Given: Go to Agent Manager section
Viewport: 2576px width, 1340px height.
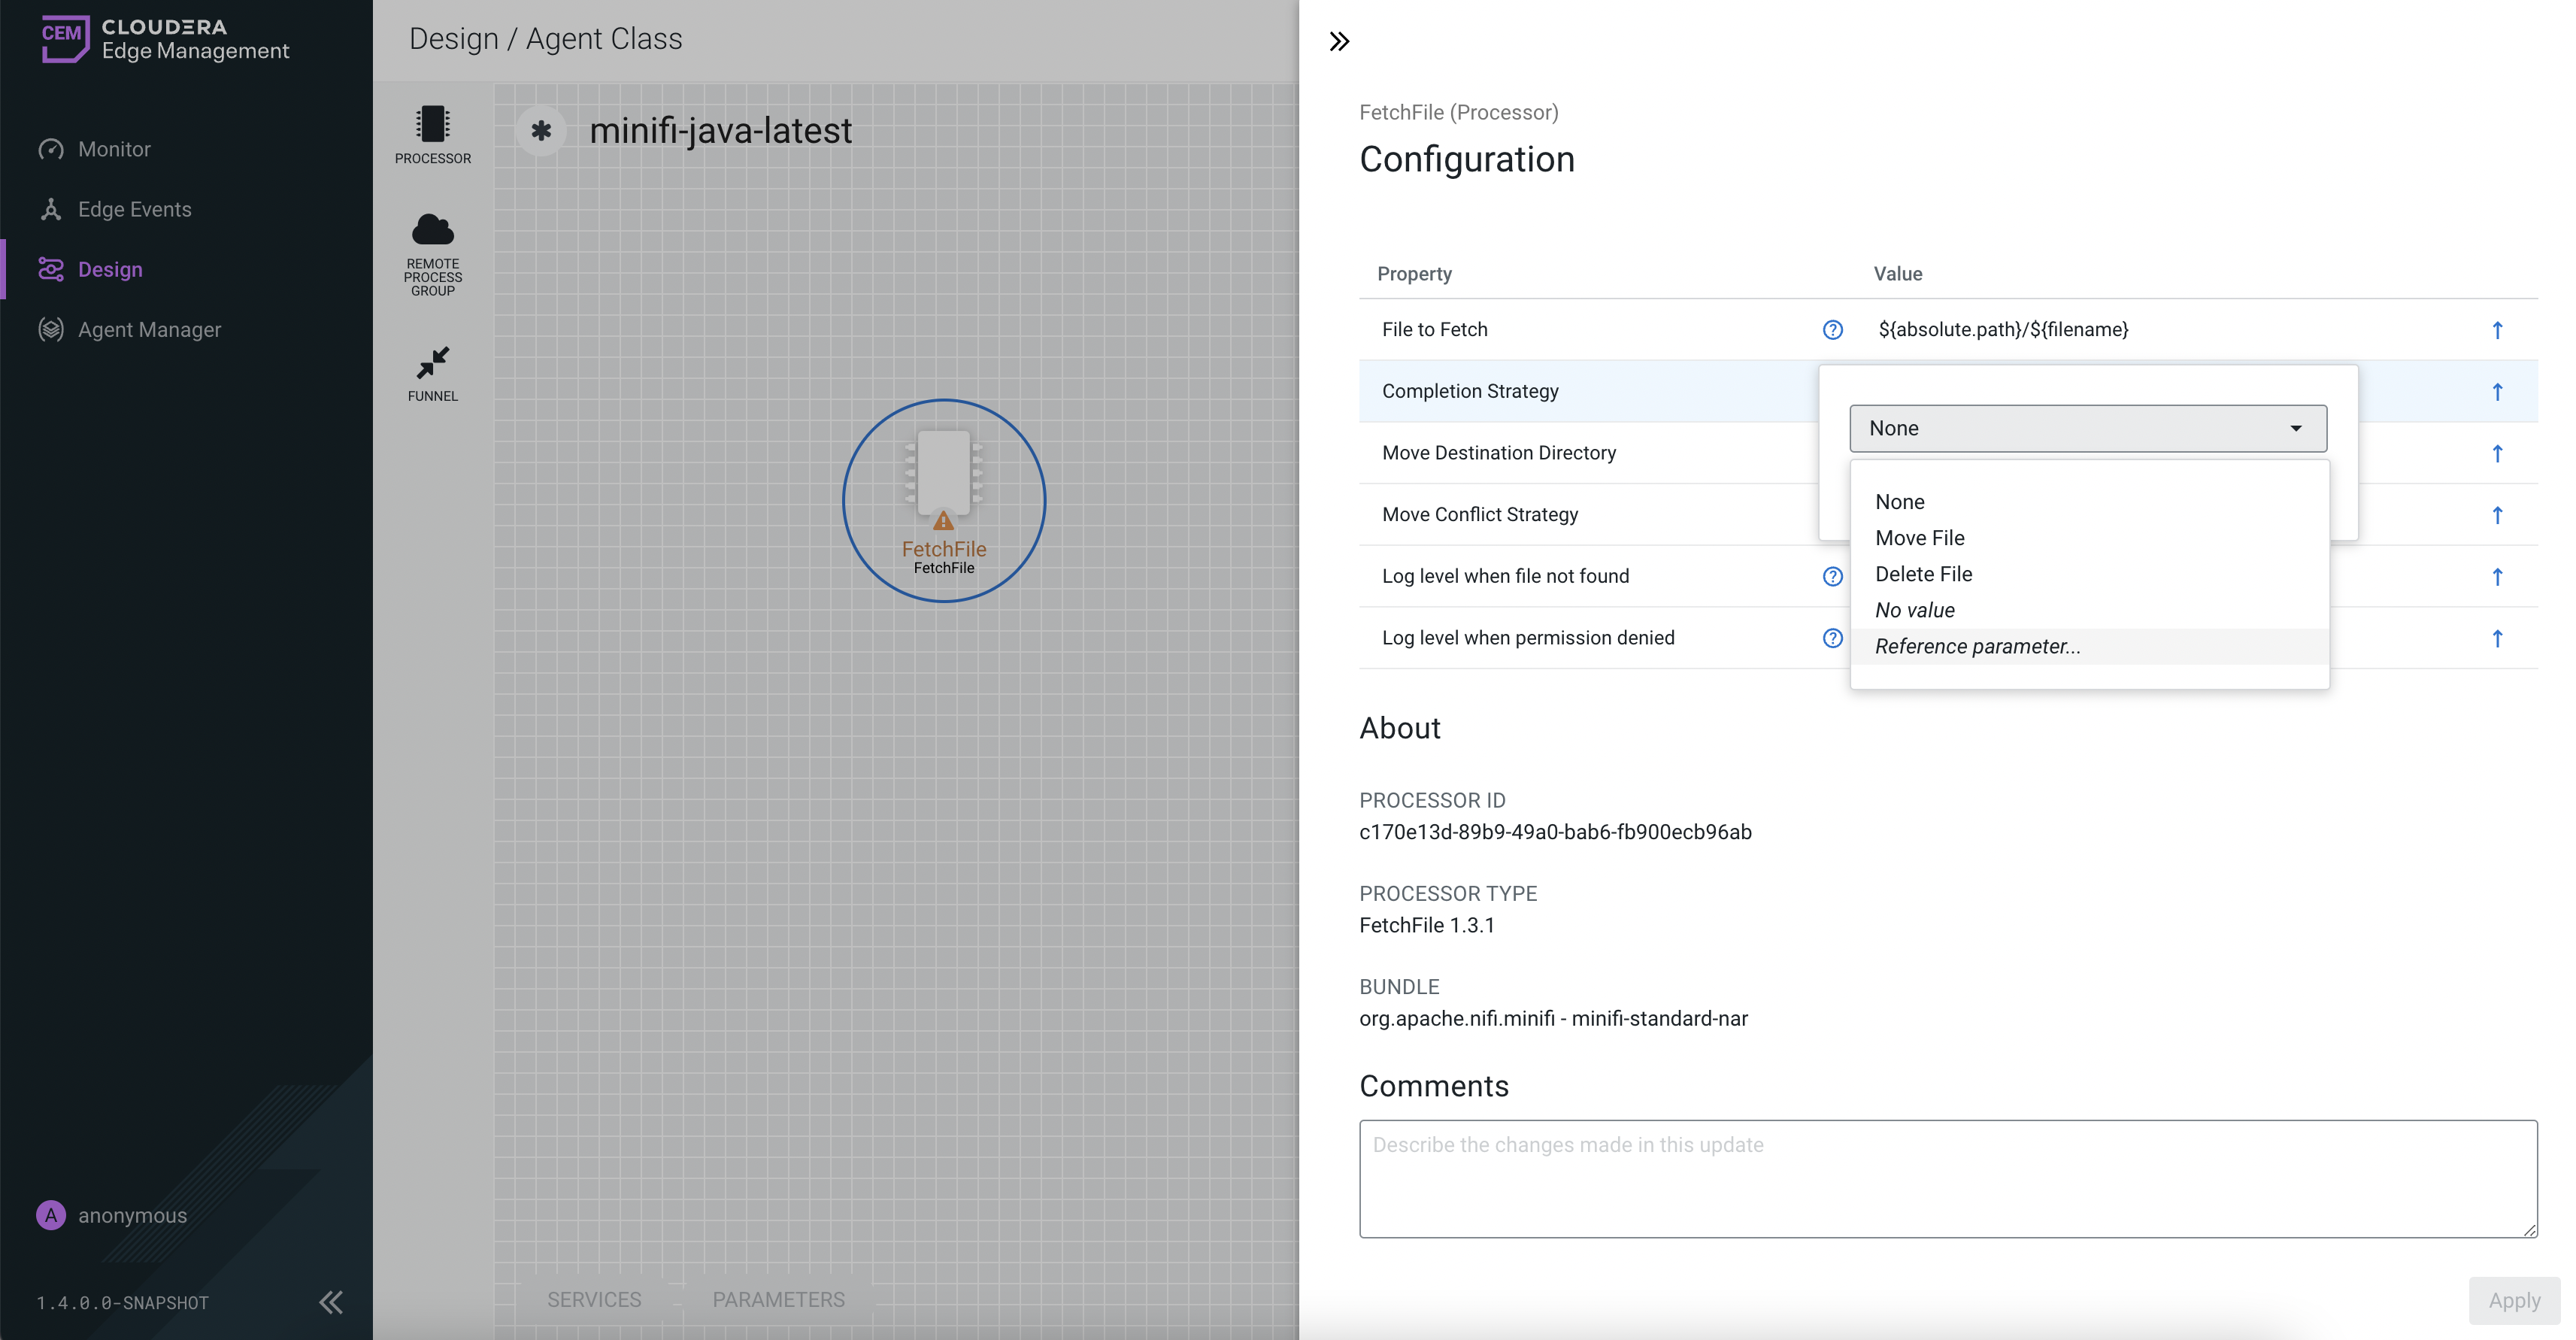Looking at the screenshot, I should (149, 329).
